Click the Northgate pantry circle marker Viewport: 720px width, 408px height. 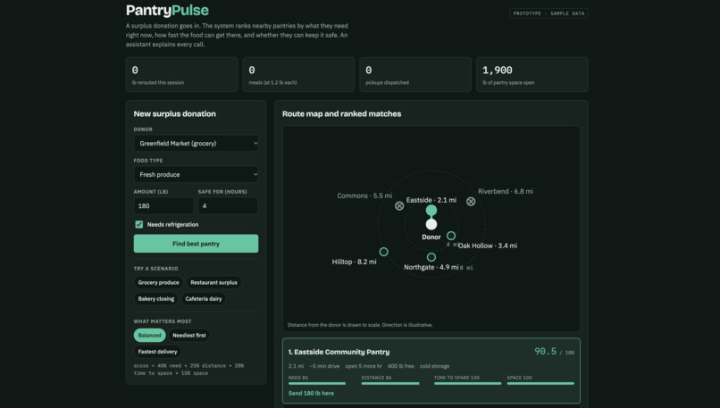pos(431,257)
